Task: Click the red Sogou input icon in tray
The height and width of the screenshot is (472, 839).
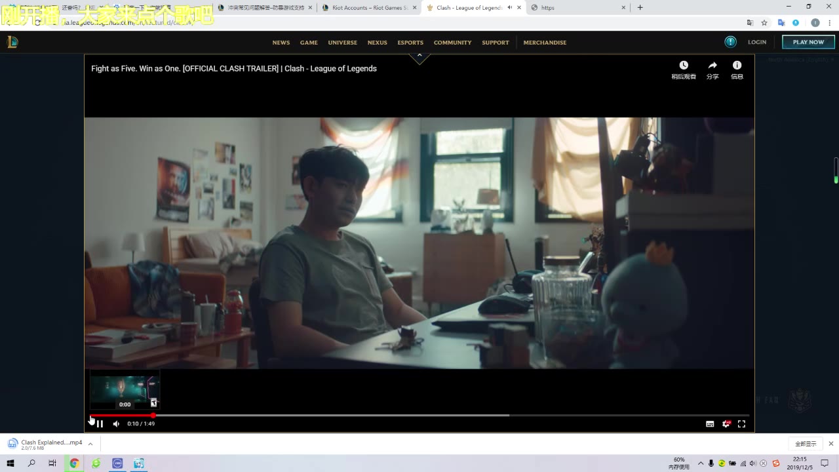Action: [x=776, y=463]
